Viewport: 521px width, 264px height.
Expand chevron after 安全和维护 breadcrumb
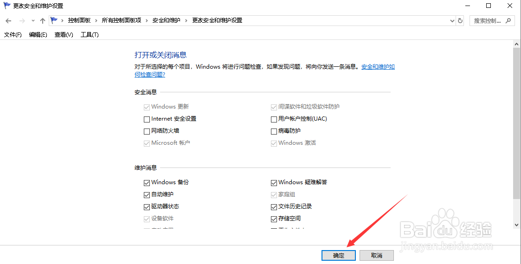186,20
